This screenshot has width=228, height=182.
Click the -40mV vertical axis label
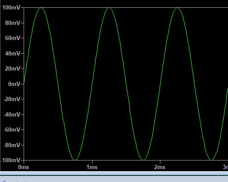coord(12,114)
